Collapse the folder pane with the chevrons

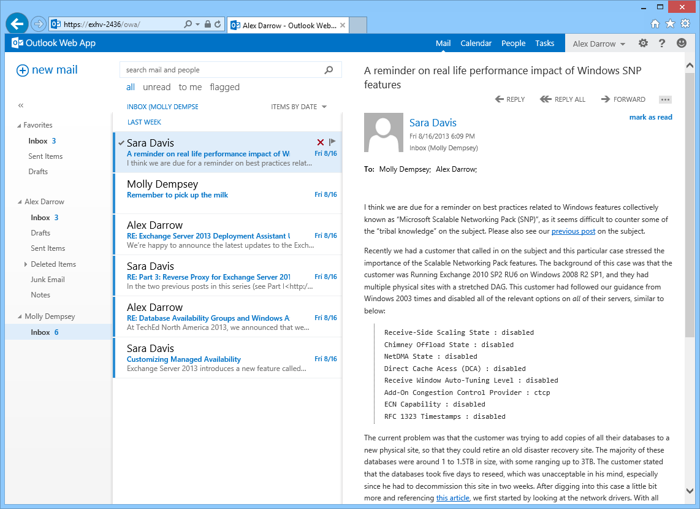(x=20, y=105)
